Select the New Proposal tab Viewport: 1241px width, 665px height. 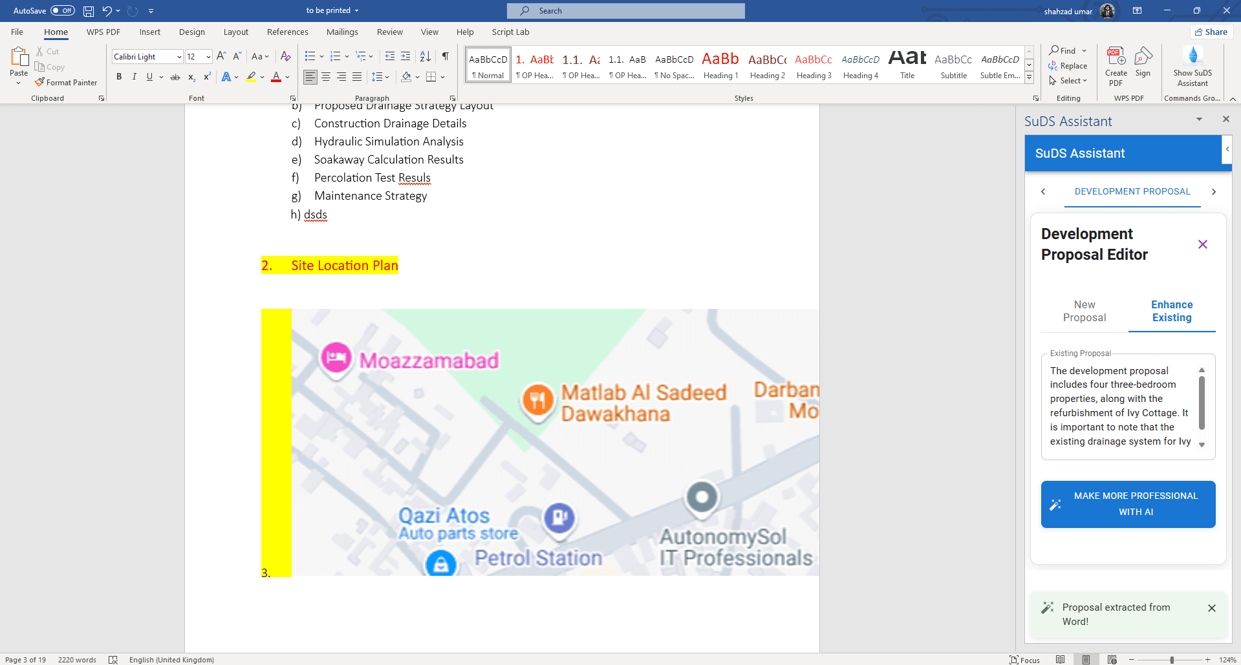point(1085,311)
